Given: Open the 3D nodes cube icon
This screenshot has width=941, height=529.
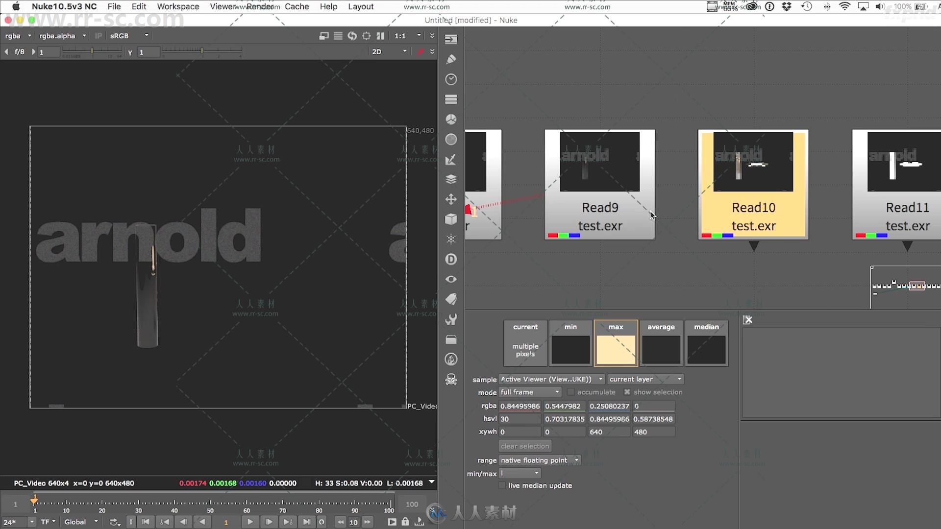Looking at the screenshot, I should (451, 219).
